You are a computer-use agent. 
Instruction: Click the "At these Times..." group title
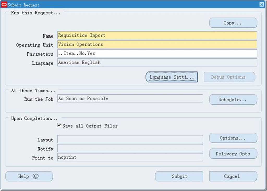click(33, 91)
